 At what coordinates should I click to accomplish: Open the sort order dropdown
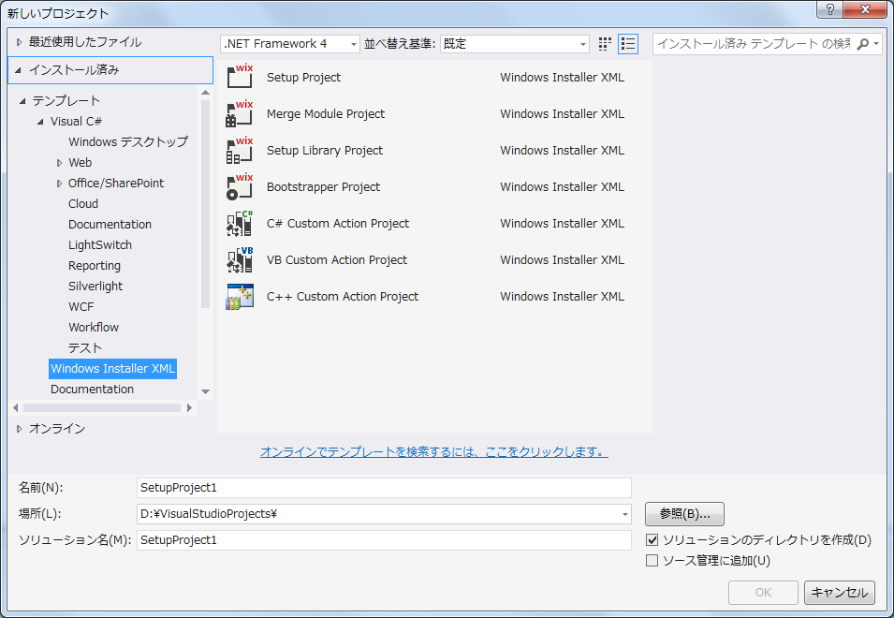[515, 44]
